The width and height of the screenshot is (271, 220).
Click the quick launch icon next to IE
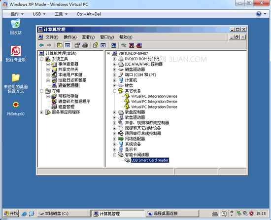click(32, 214)
